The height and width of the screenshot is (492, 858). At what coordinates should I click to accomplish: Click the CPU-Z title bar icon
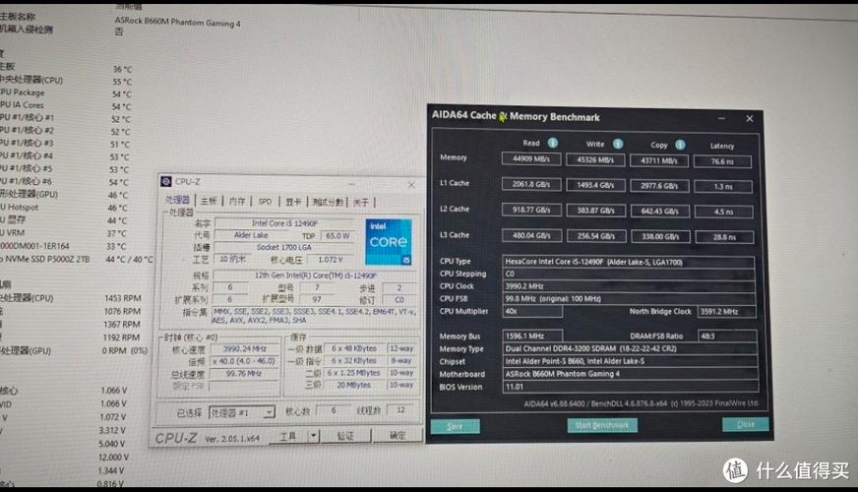(167, 182)
